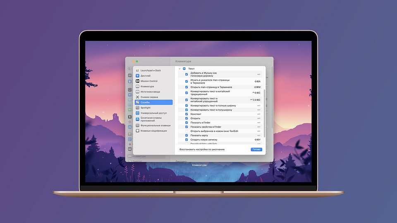Click the Показать в Finder label
The height and width of the screenshot is (223, 397).
[200, 123]
